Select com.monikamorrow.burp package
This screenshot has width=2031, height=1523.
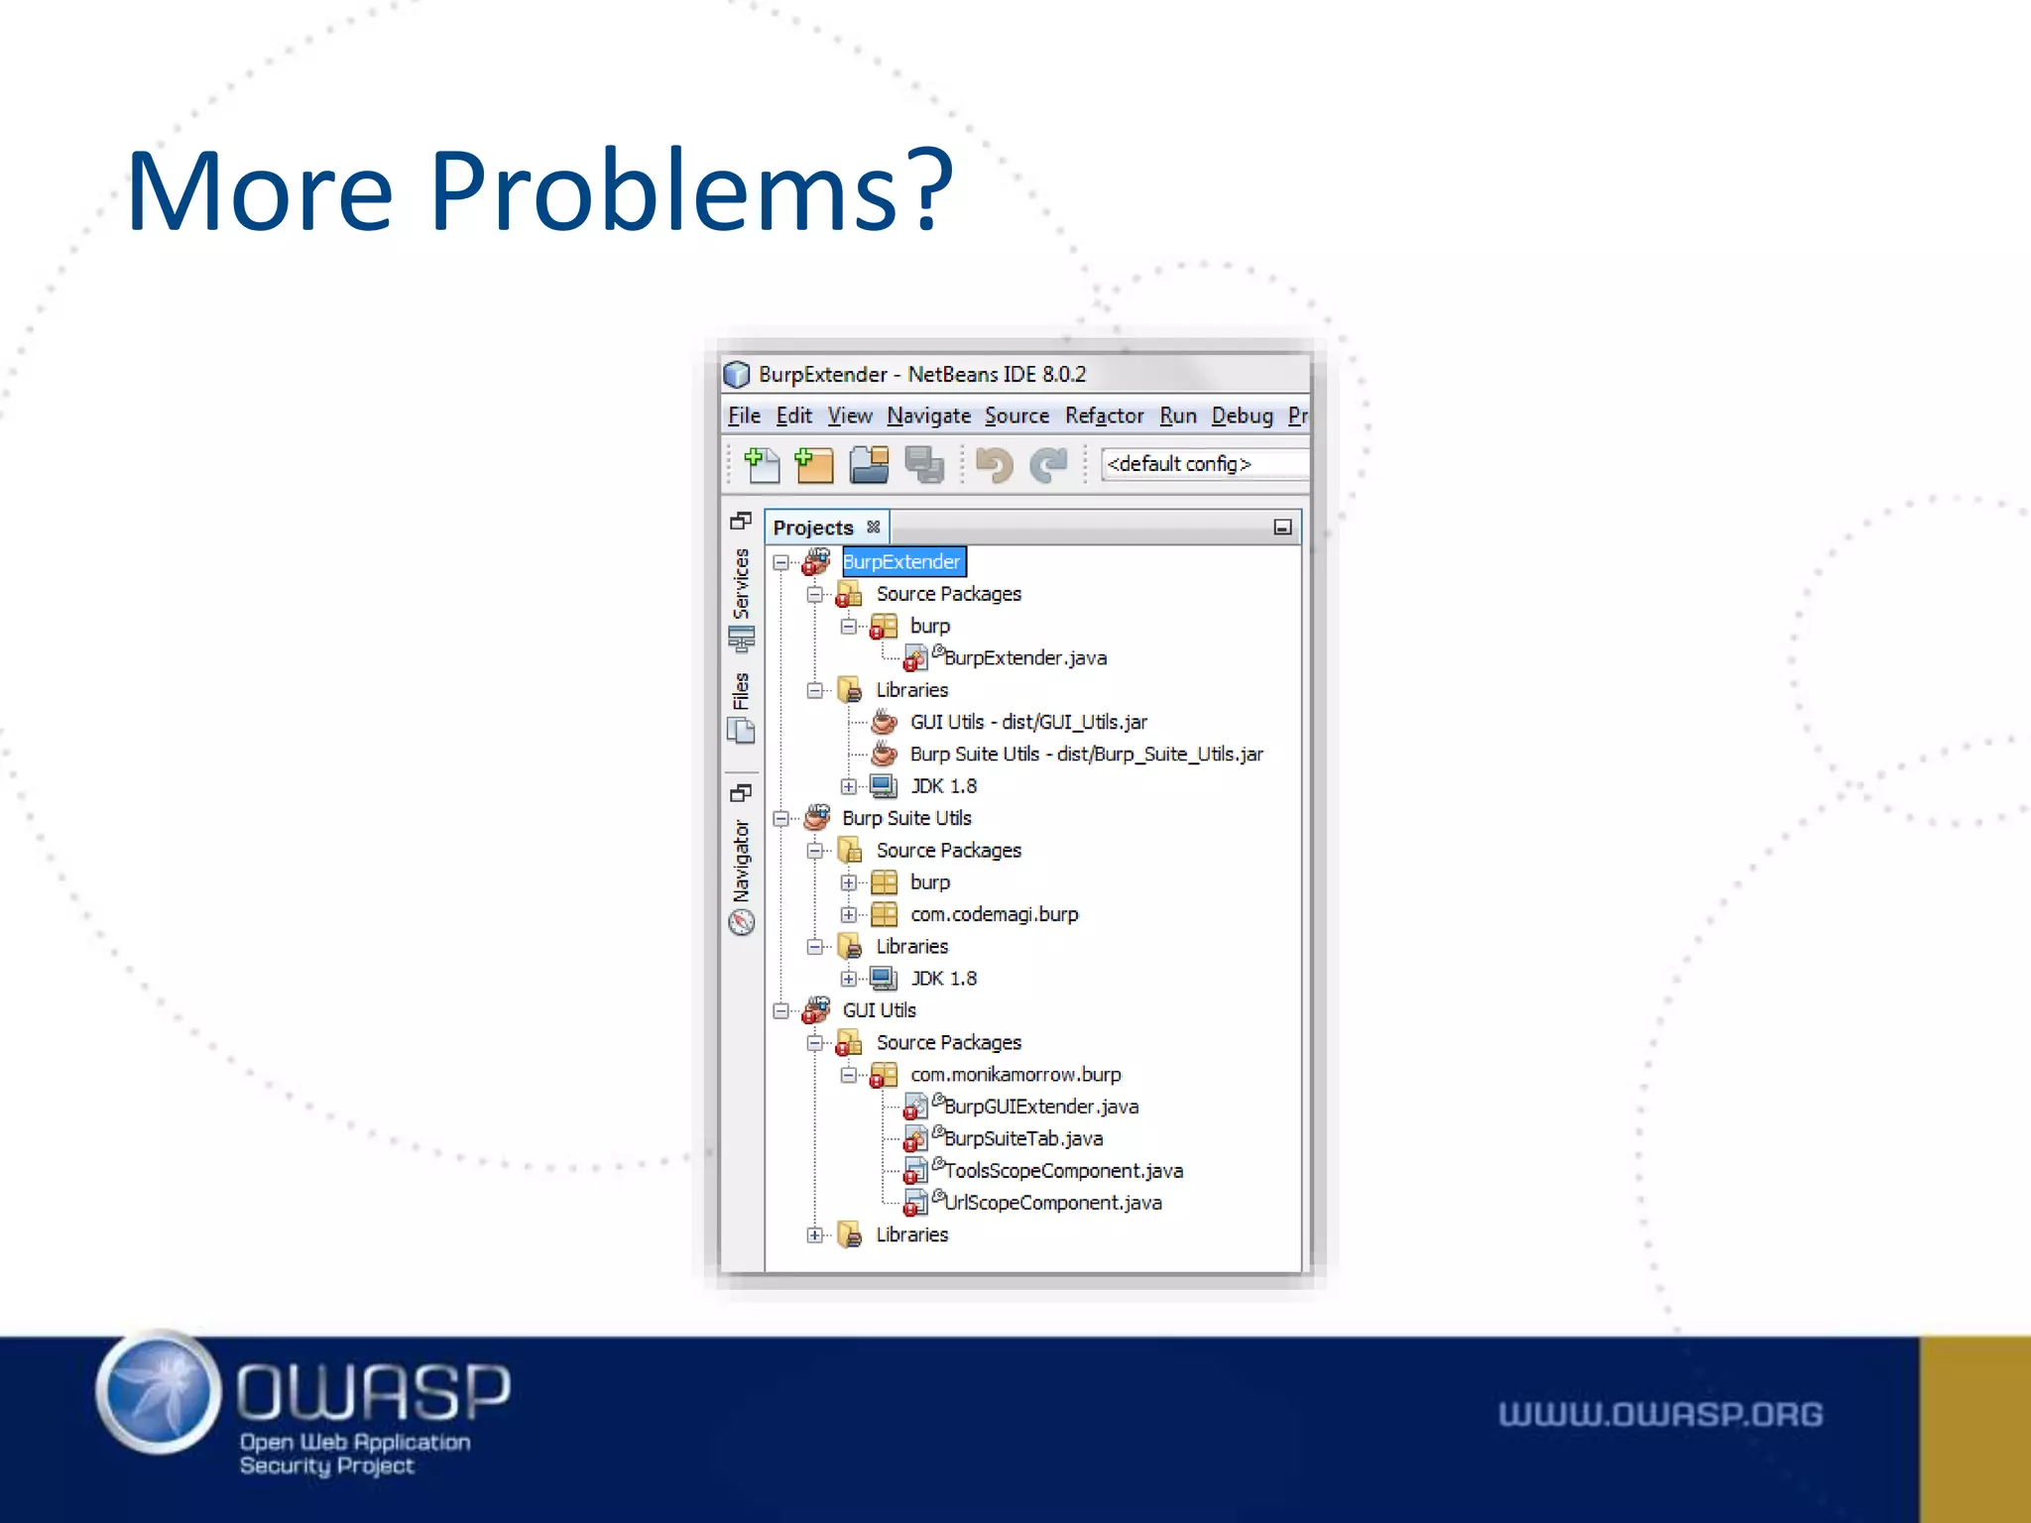(x=1015, y=1074)
